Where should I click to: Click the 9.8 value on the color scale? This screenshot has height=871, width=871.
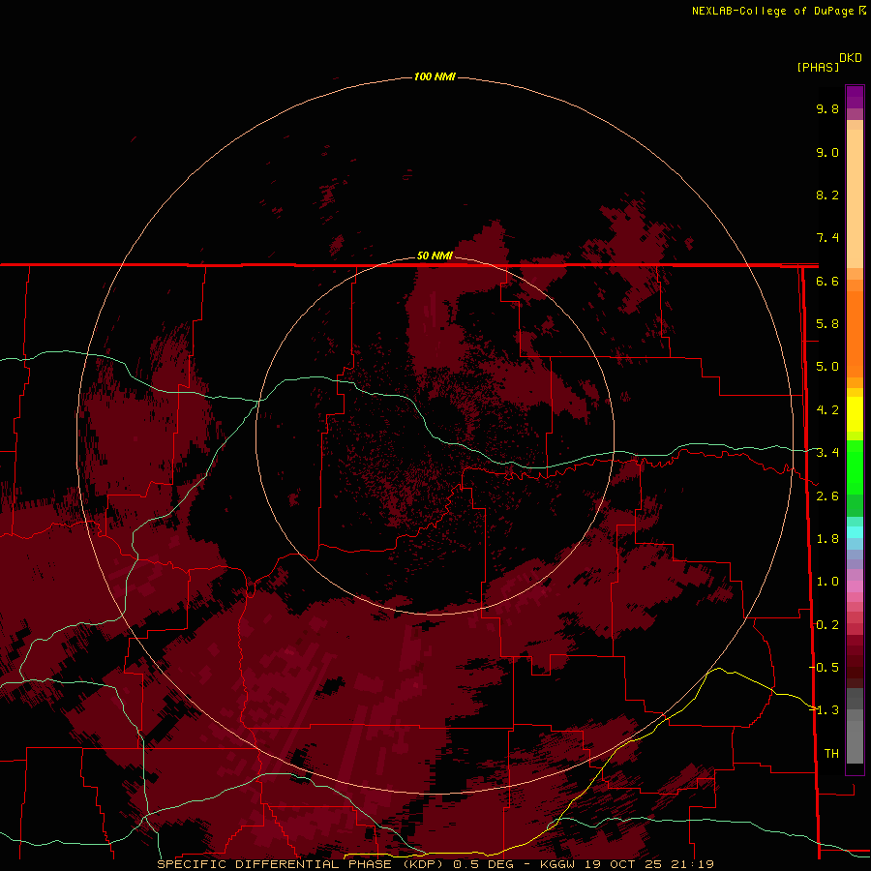(827, 108)
